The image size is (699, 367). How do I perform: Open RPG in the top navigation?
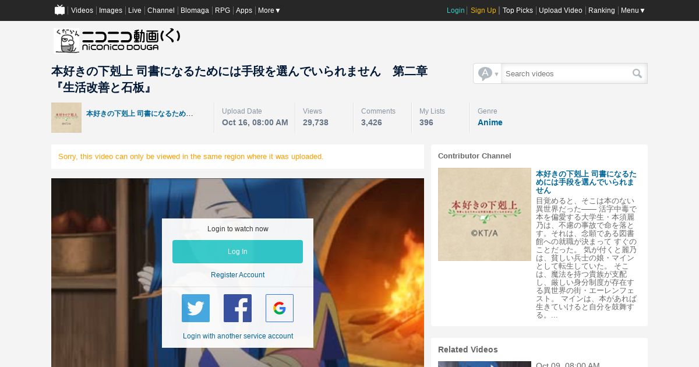coord(223,10)
